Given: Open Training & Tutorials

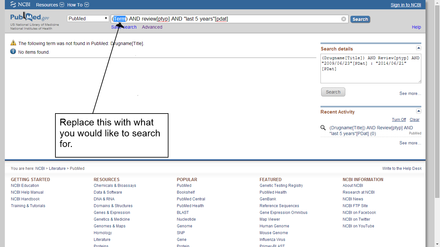Looking at the screenshot, I should [x=28, y=206].
